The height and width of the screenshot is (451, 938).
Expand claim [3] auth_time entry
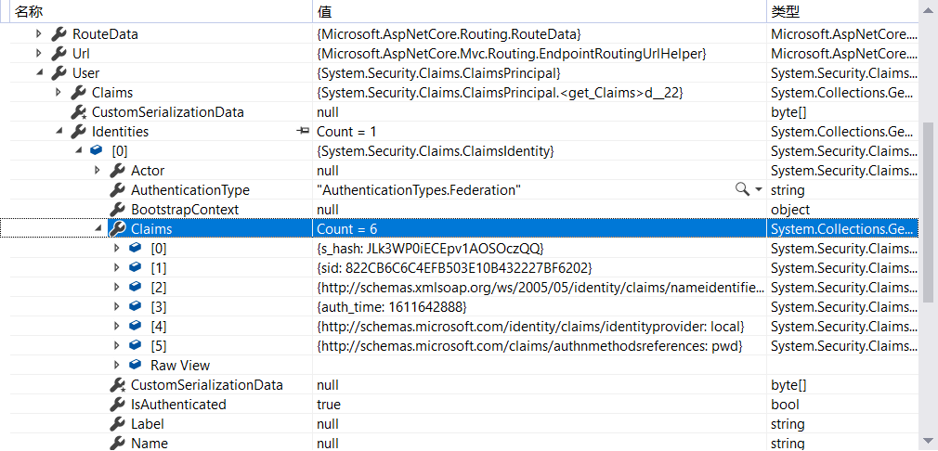117,307
